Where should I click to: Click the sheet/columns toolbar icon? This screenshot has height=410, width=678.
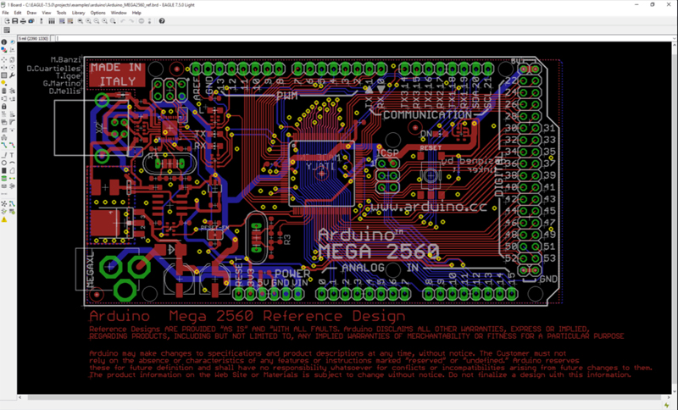pyautogui.click(x=52, y=20)
